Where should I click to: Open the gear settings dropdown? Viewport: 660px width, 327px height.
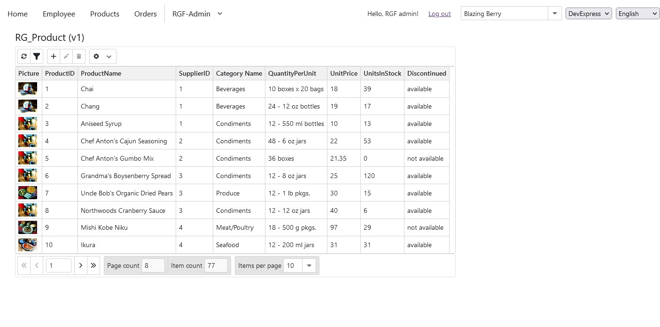[102, 56]
